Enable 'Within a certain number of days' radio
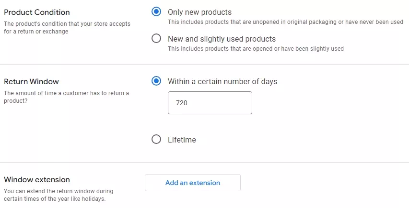Viewport: 409px width, 208px height. (x=156, y=81)
